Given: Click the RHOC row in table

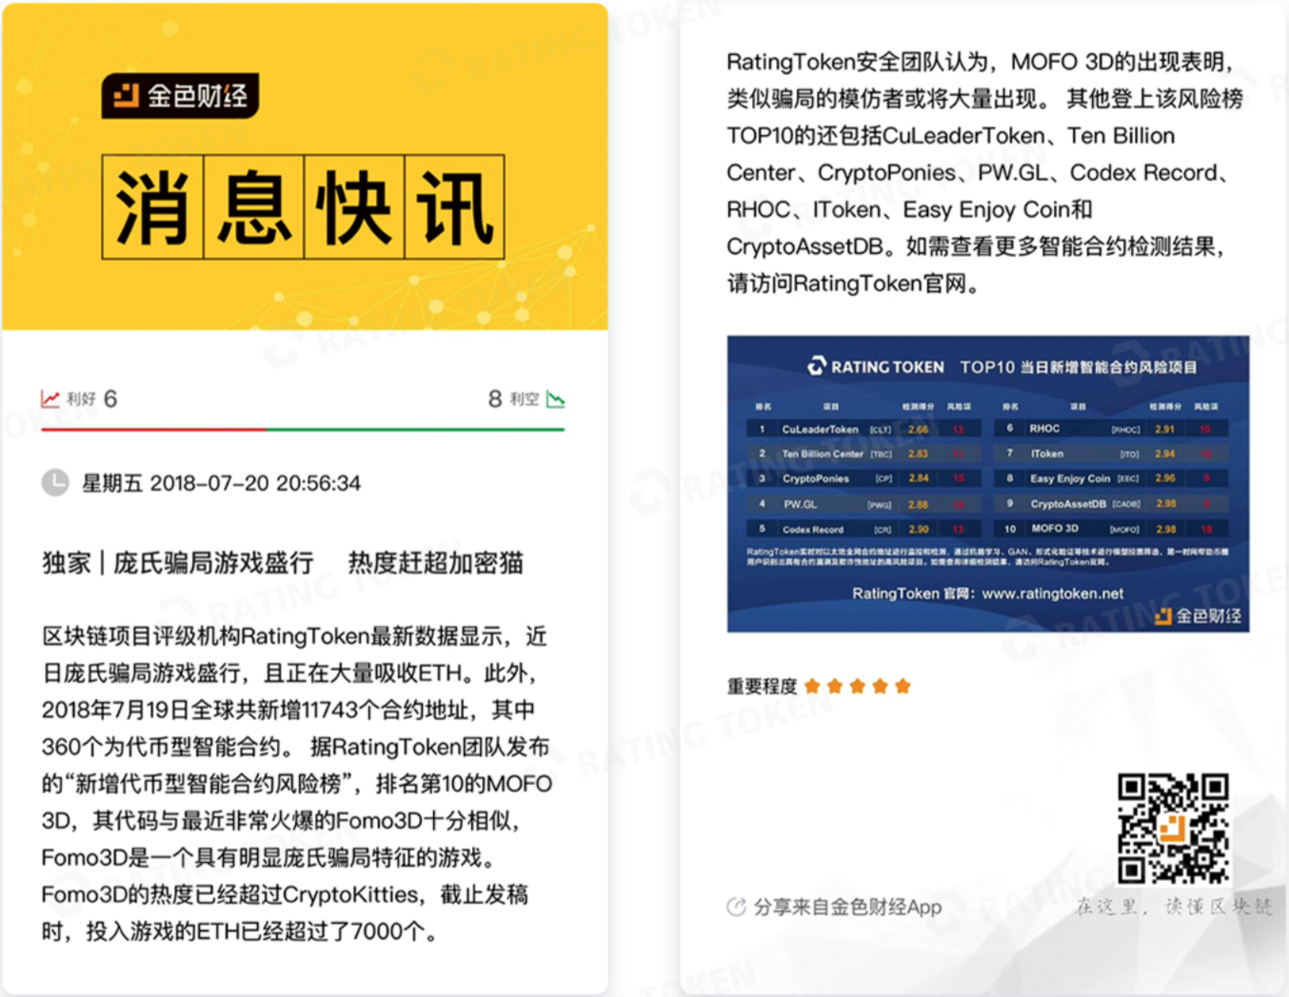Looking at the screenshot, I should tap(1111, 429).
